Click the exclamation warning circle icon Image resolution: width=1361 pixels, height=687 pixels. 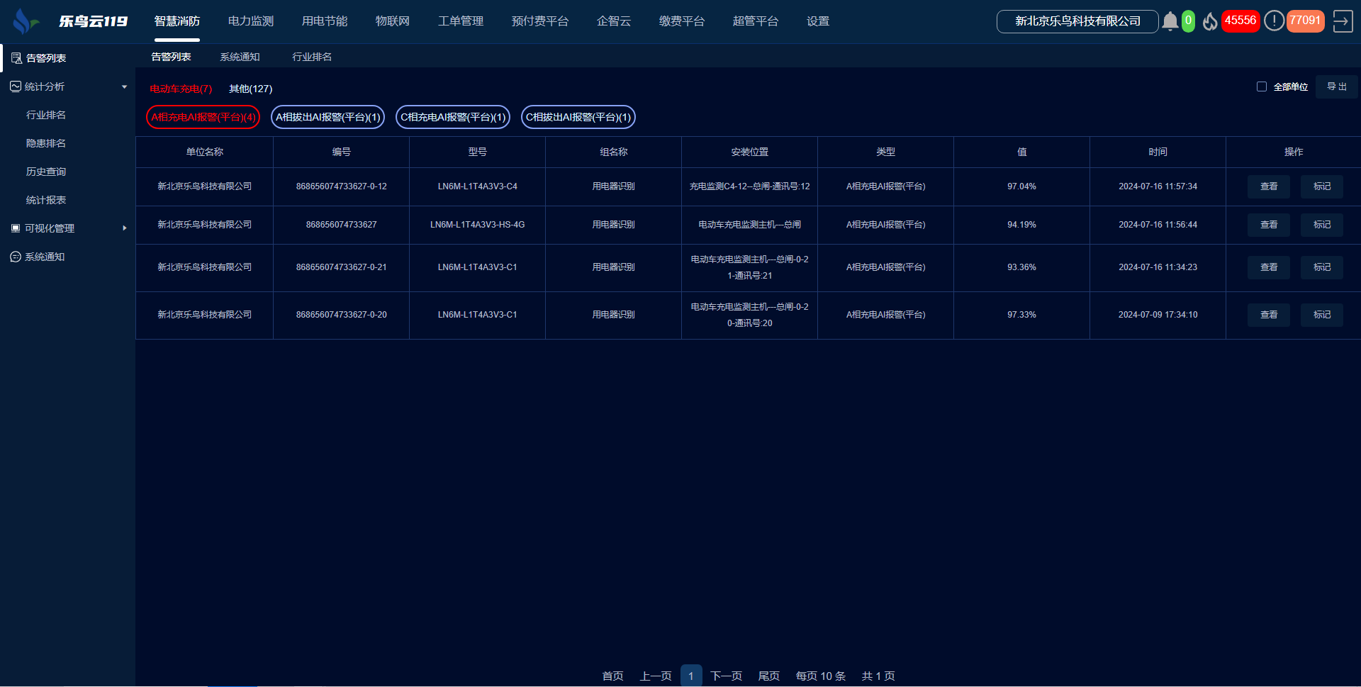tap(1274, 21)
